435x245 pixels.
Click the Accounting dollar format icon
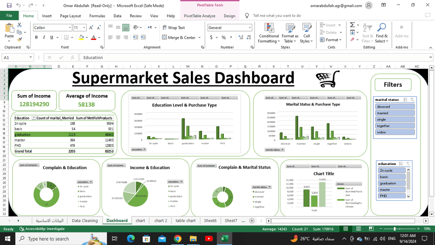tap(211, 37)
